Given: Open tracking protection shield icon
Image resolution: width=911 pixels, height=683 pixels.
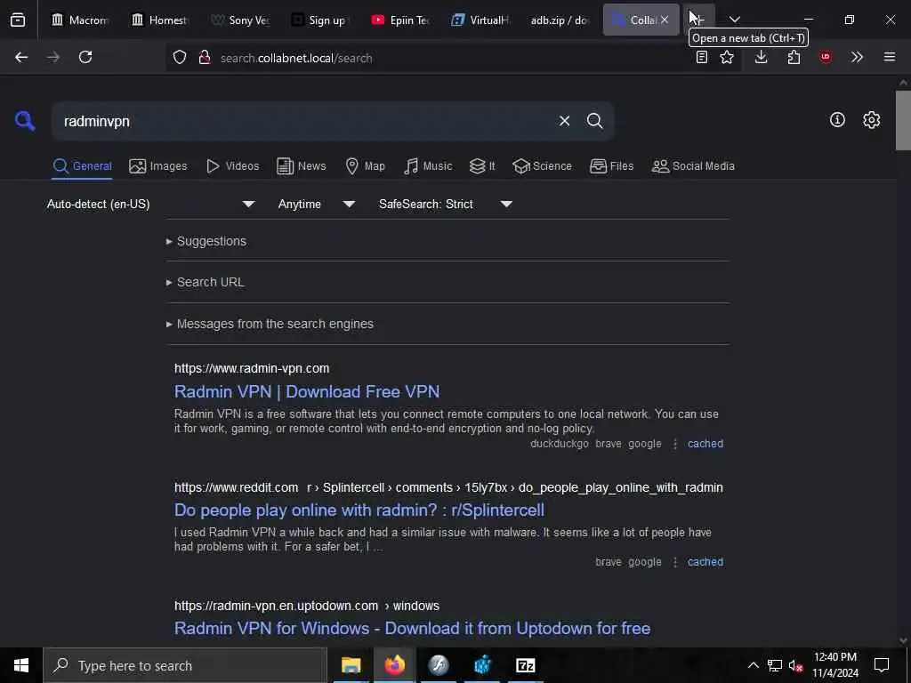Looking at the screenshot, I should (x=180, y=58).
